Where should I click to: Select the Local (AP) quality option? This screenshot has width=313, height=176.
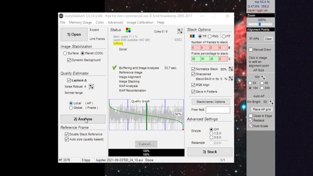coord(71,103)
